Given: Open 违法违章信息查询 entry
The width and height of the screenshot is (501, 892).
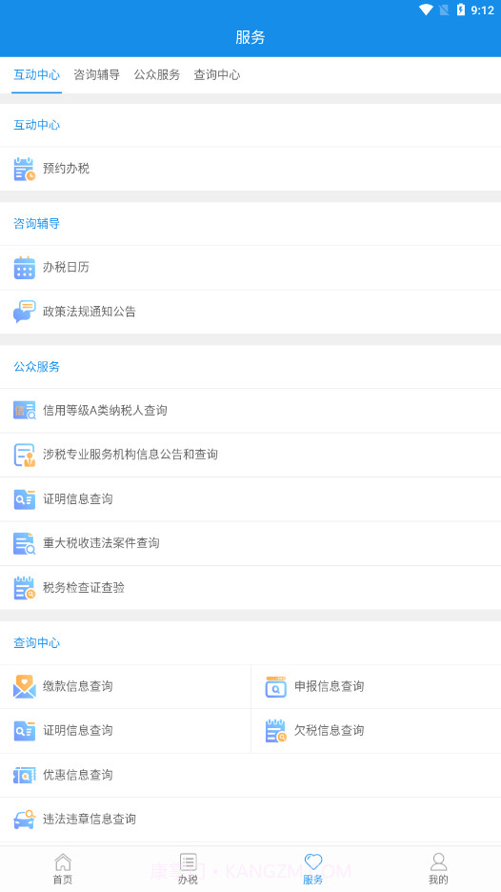Looking at the screenshot, I should pyautogui.click(x=250, y=820).
